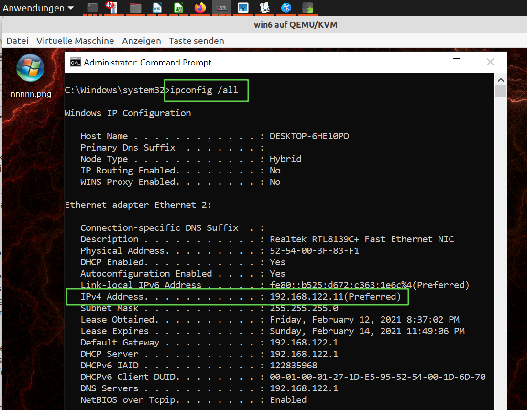Click the Command Prompt scrollbar up arrow

pos(500,79)
